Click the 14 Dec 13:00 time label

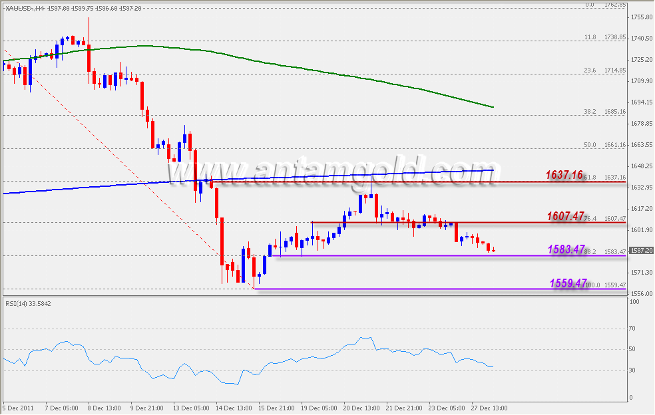[x=234, y=408]
